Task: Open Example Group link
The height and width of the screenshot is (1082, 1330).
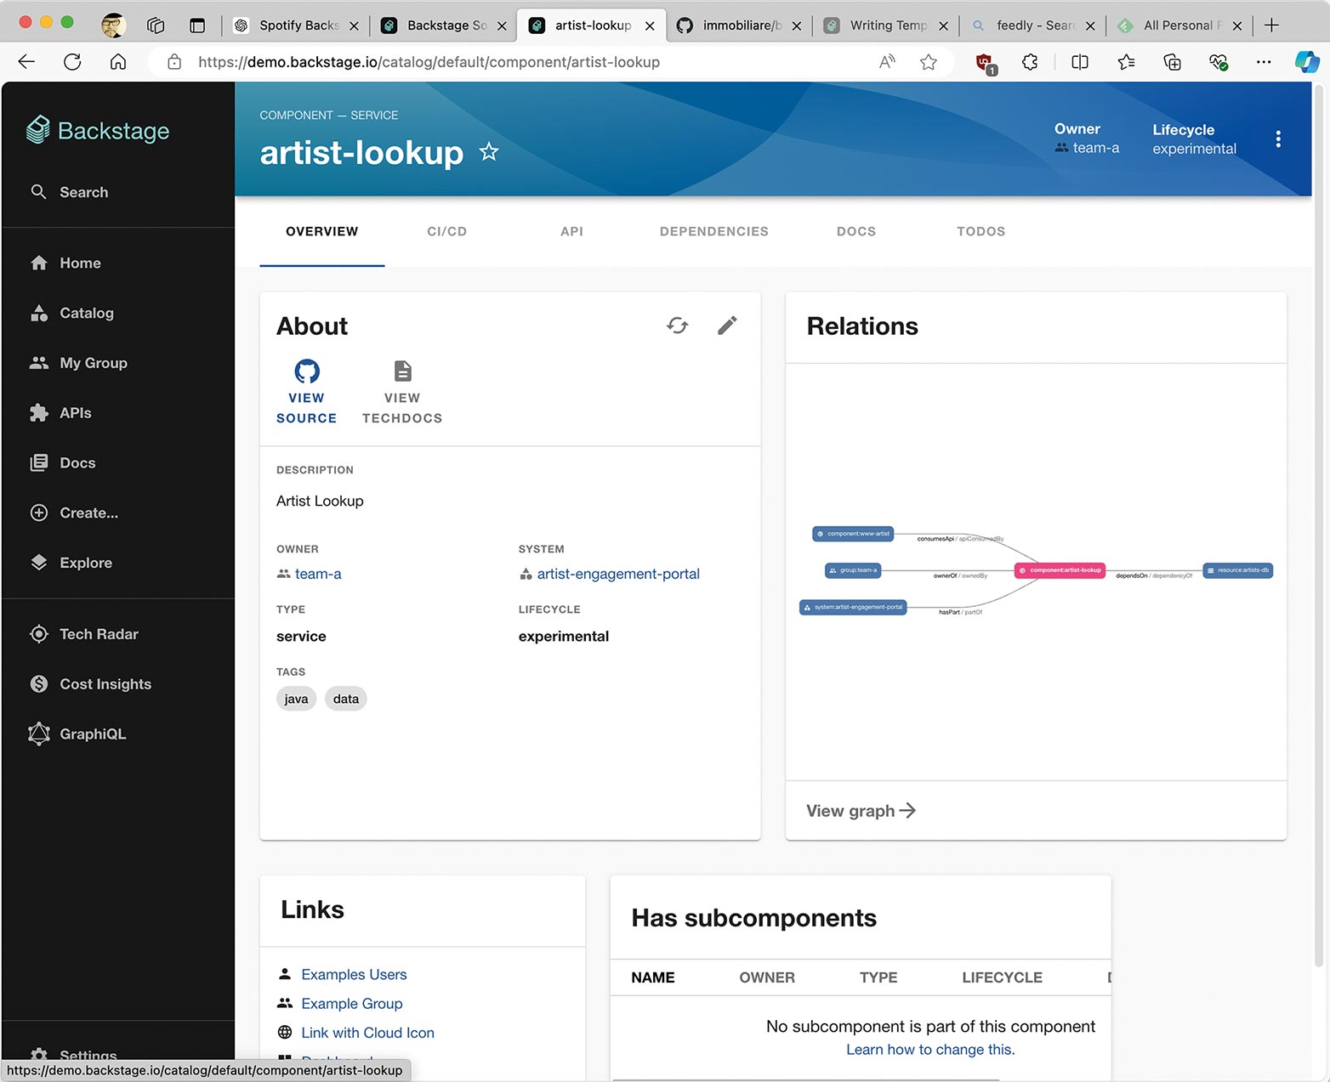Action: (x=352, y=1004)
